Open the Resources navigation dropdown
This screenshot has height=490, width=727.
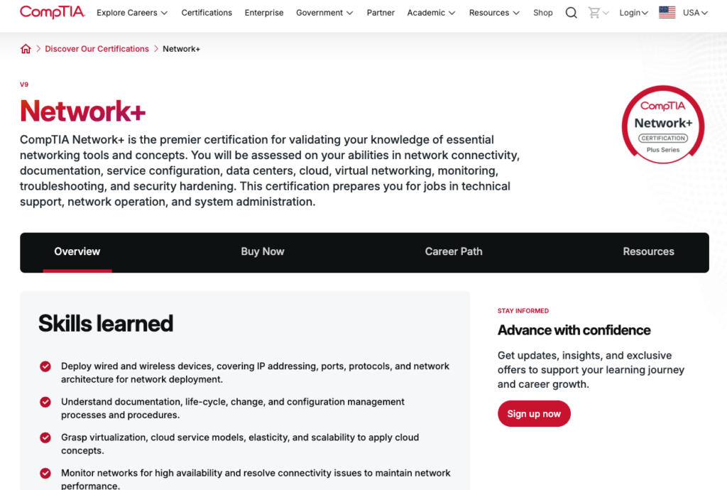click(x=494, y=12)
